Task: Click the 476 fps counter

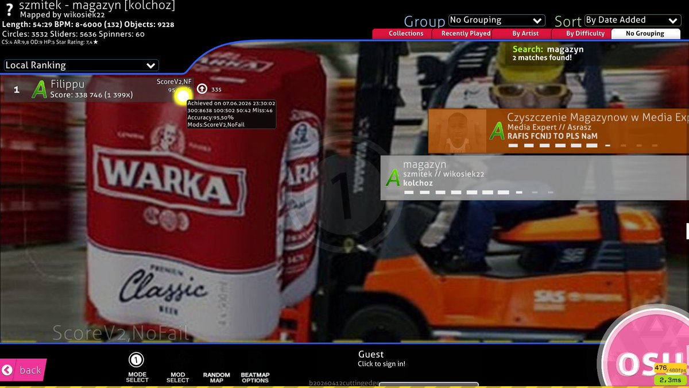Action: (669, 368)
